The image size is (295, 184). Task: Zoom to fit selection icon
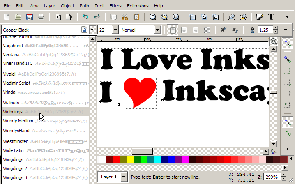coord(152,17)
